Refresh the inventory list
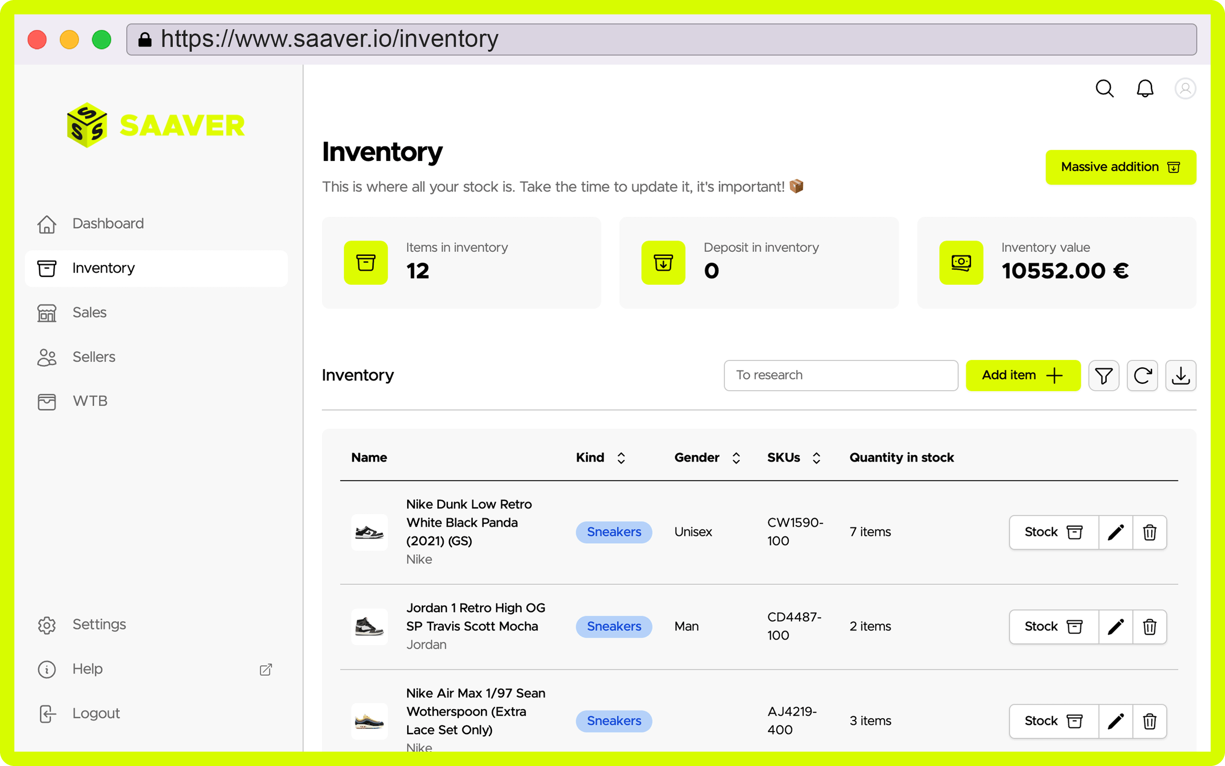1225x766 pixels. point(1142,375)
